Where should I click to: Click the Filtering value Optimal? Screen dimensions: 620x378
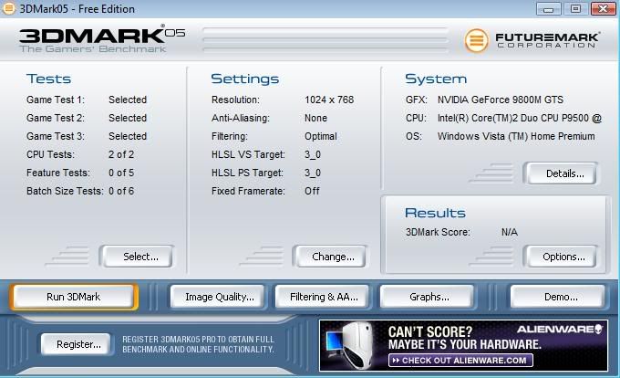pos(321,136)
